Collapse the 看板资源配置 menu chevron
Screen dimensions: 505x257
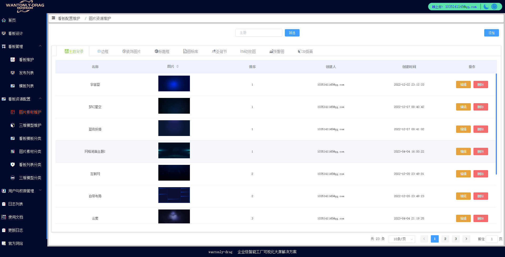click(x=40, y=98)
